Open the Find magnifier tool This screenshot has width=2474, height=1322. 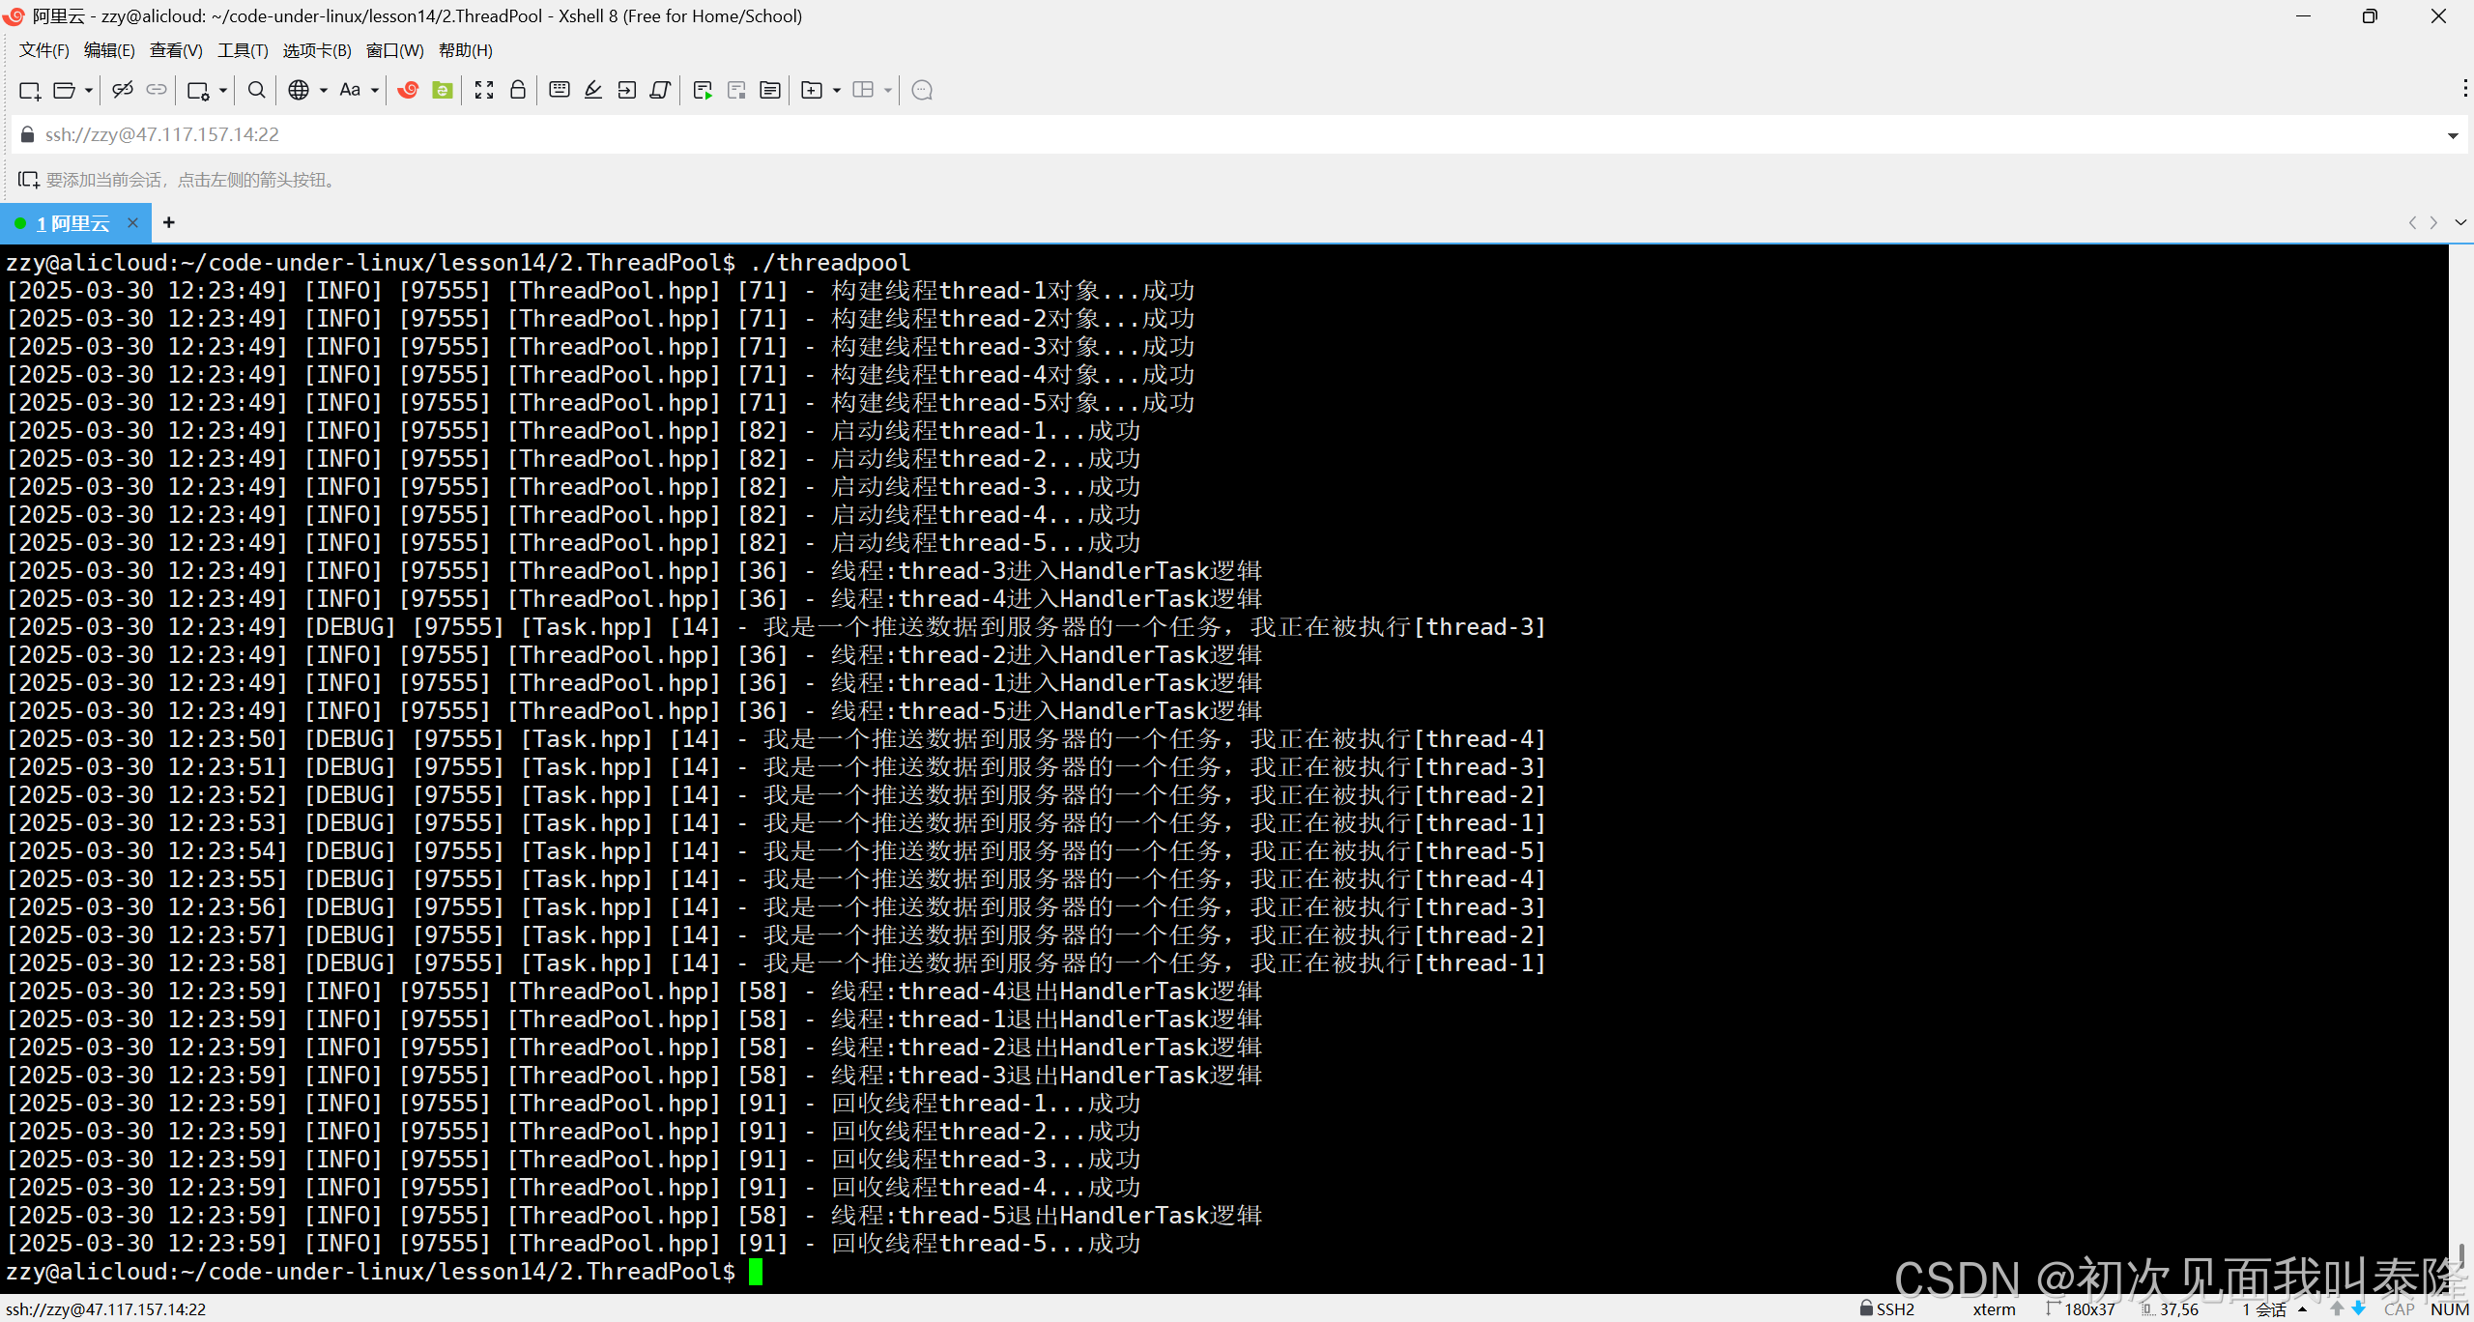tap(256, 90)
